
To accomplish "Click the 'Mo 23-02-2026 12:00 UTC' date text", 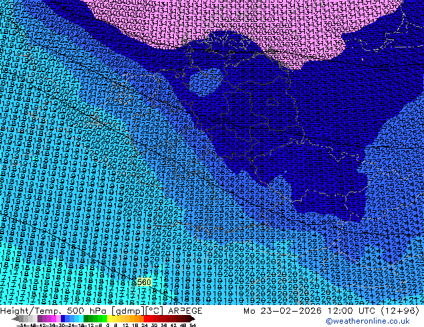I will pyautogui.click(x=310, y=311).
